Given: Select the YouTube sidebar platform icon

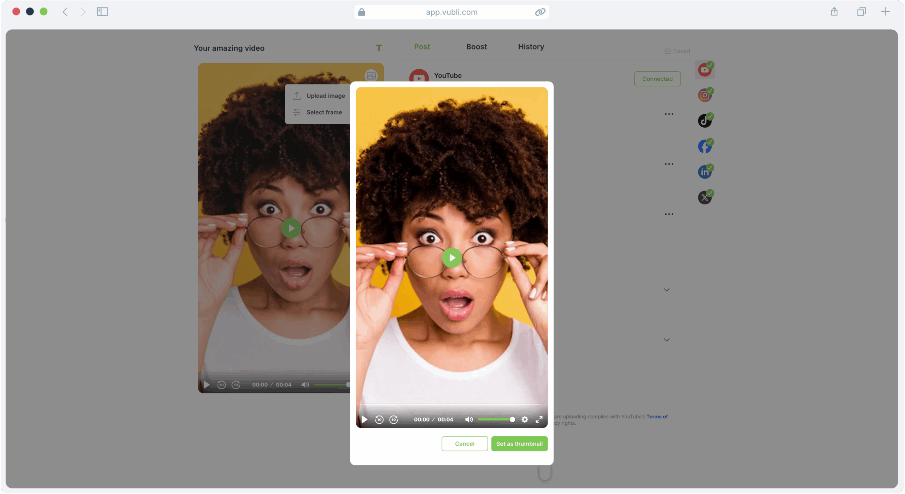Looking at the screenshot, I should [705, 70].
